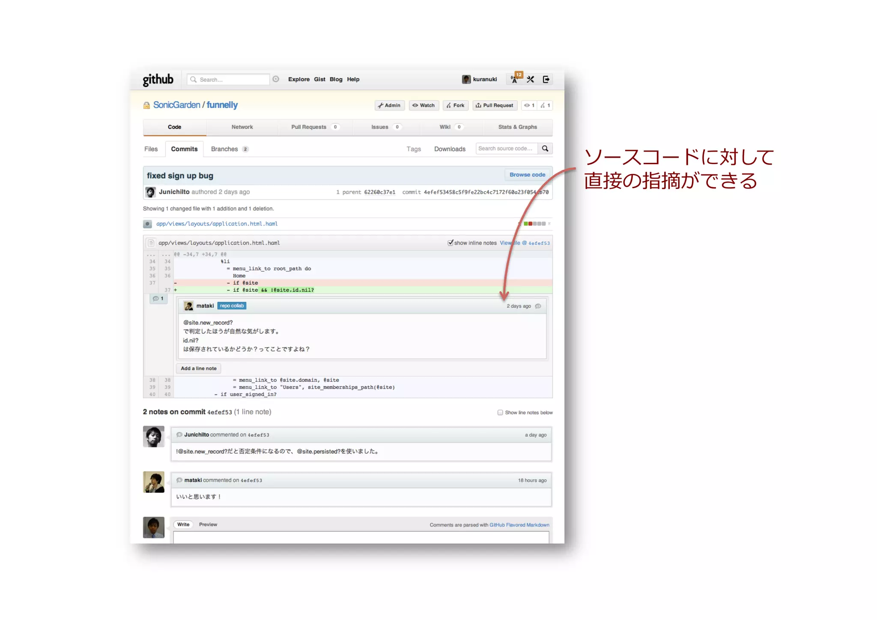Click the changed file status icon
877x620 pixels.
[x=148, y=224]
